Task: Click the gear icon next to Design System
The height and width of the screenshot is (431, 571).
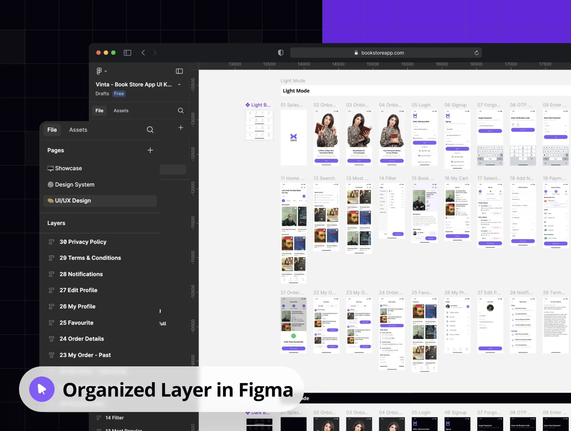Action: 50,184
